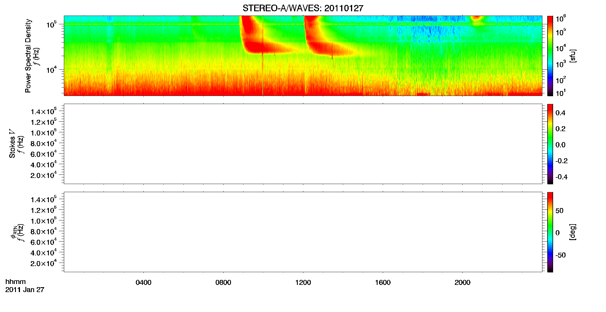Select the 0800 time axis label
The width and height of the screenshot is (606, 312).
(x=223, y=283)
